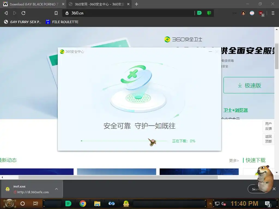This screenshot has width=279, height=209.
Task: Open the green document app on taskbar
Action: coord(68,204)
